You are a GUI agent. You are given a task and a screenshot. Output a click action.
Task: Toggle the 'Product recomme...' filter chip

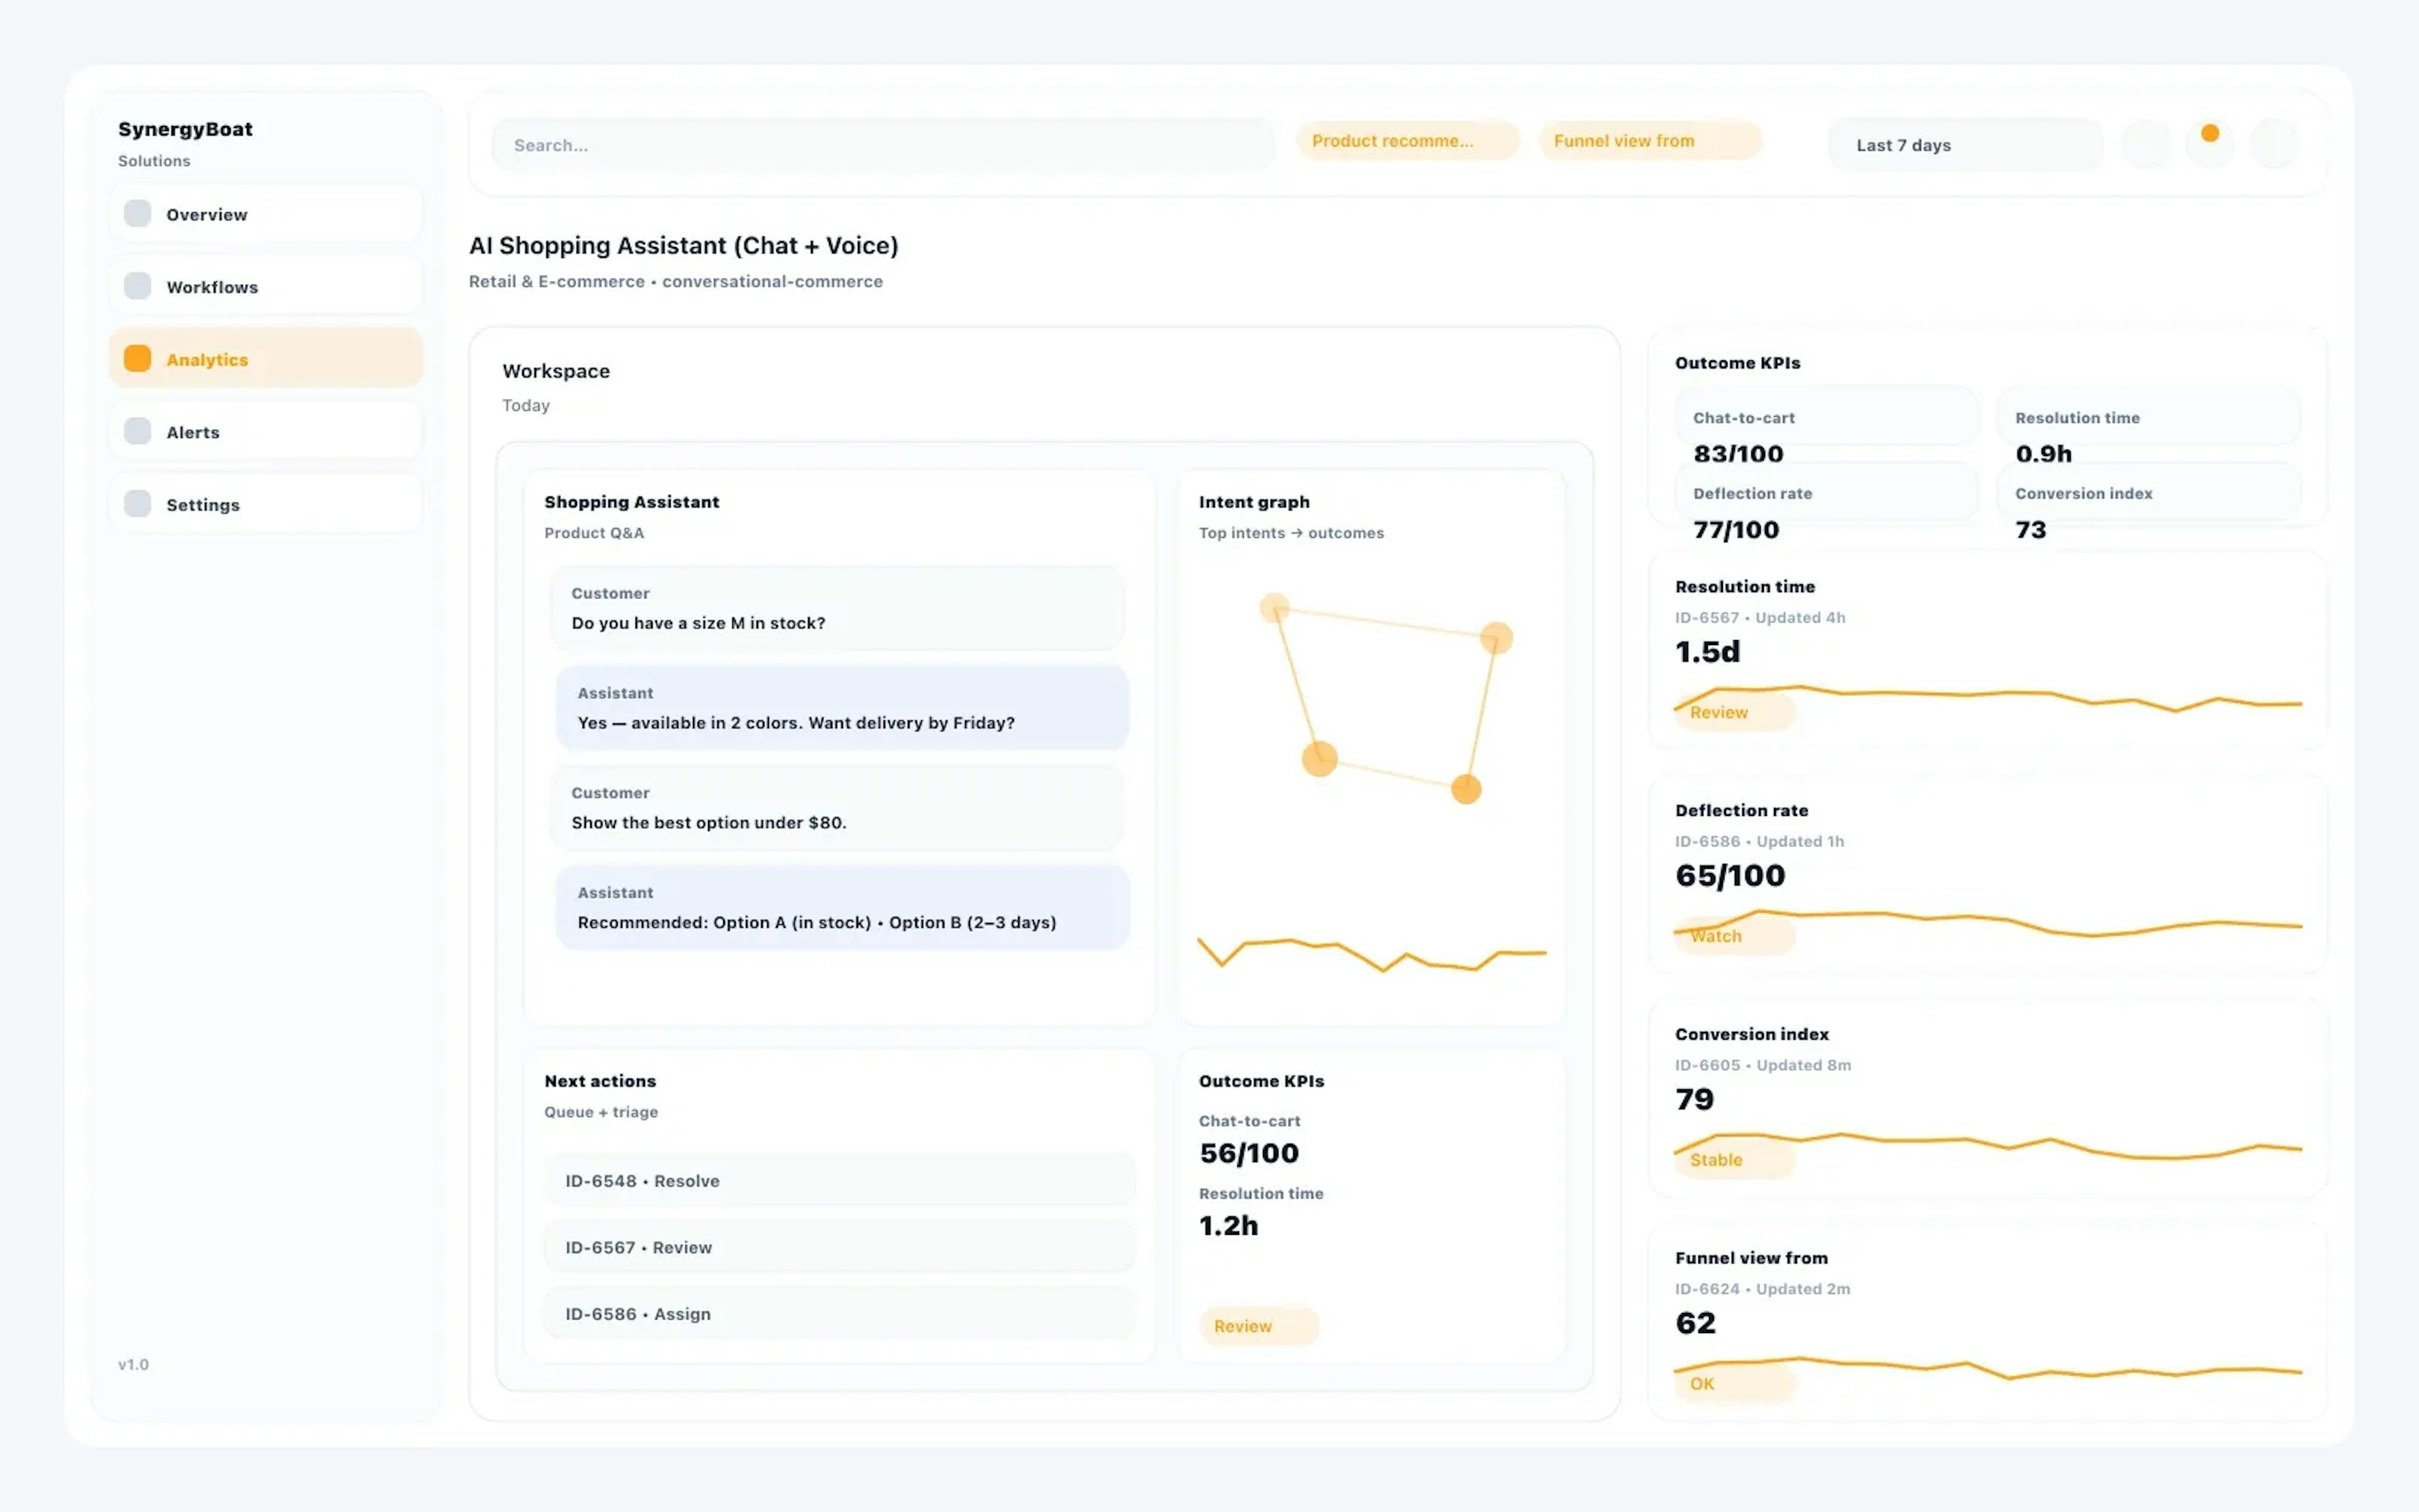pyautogui.click(x=1407, y=140)
